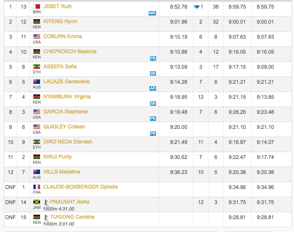Click the Australia flag beside Lacaze Genevieve
Viewport: 294px width, 232px height.
coord(37,82)
